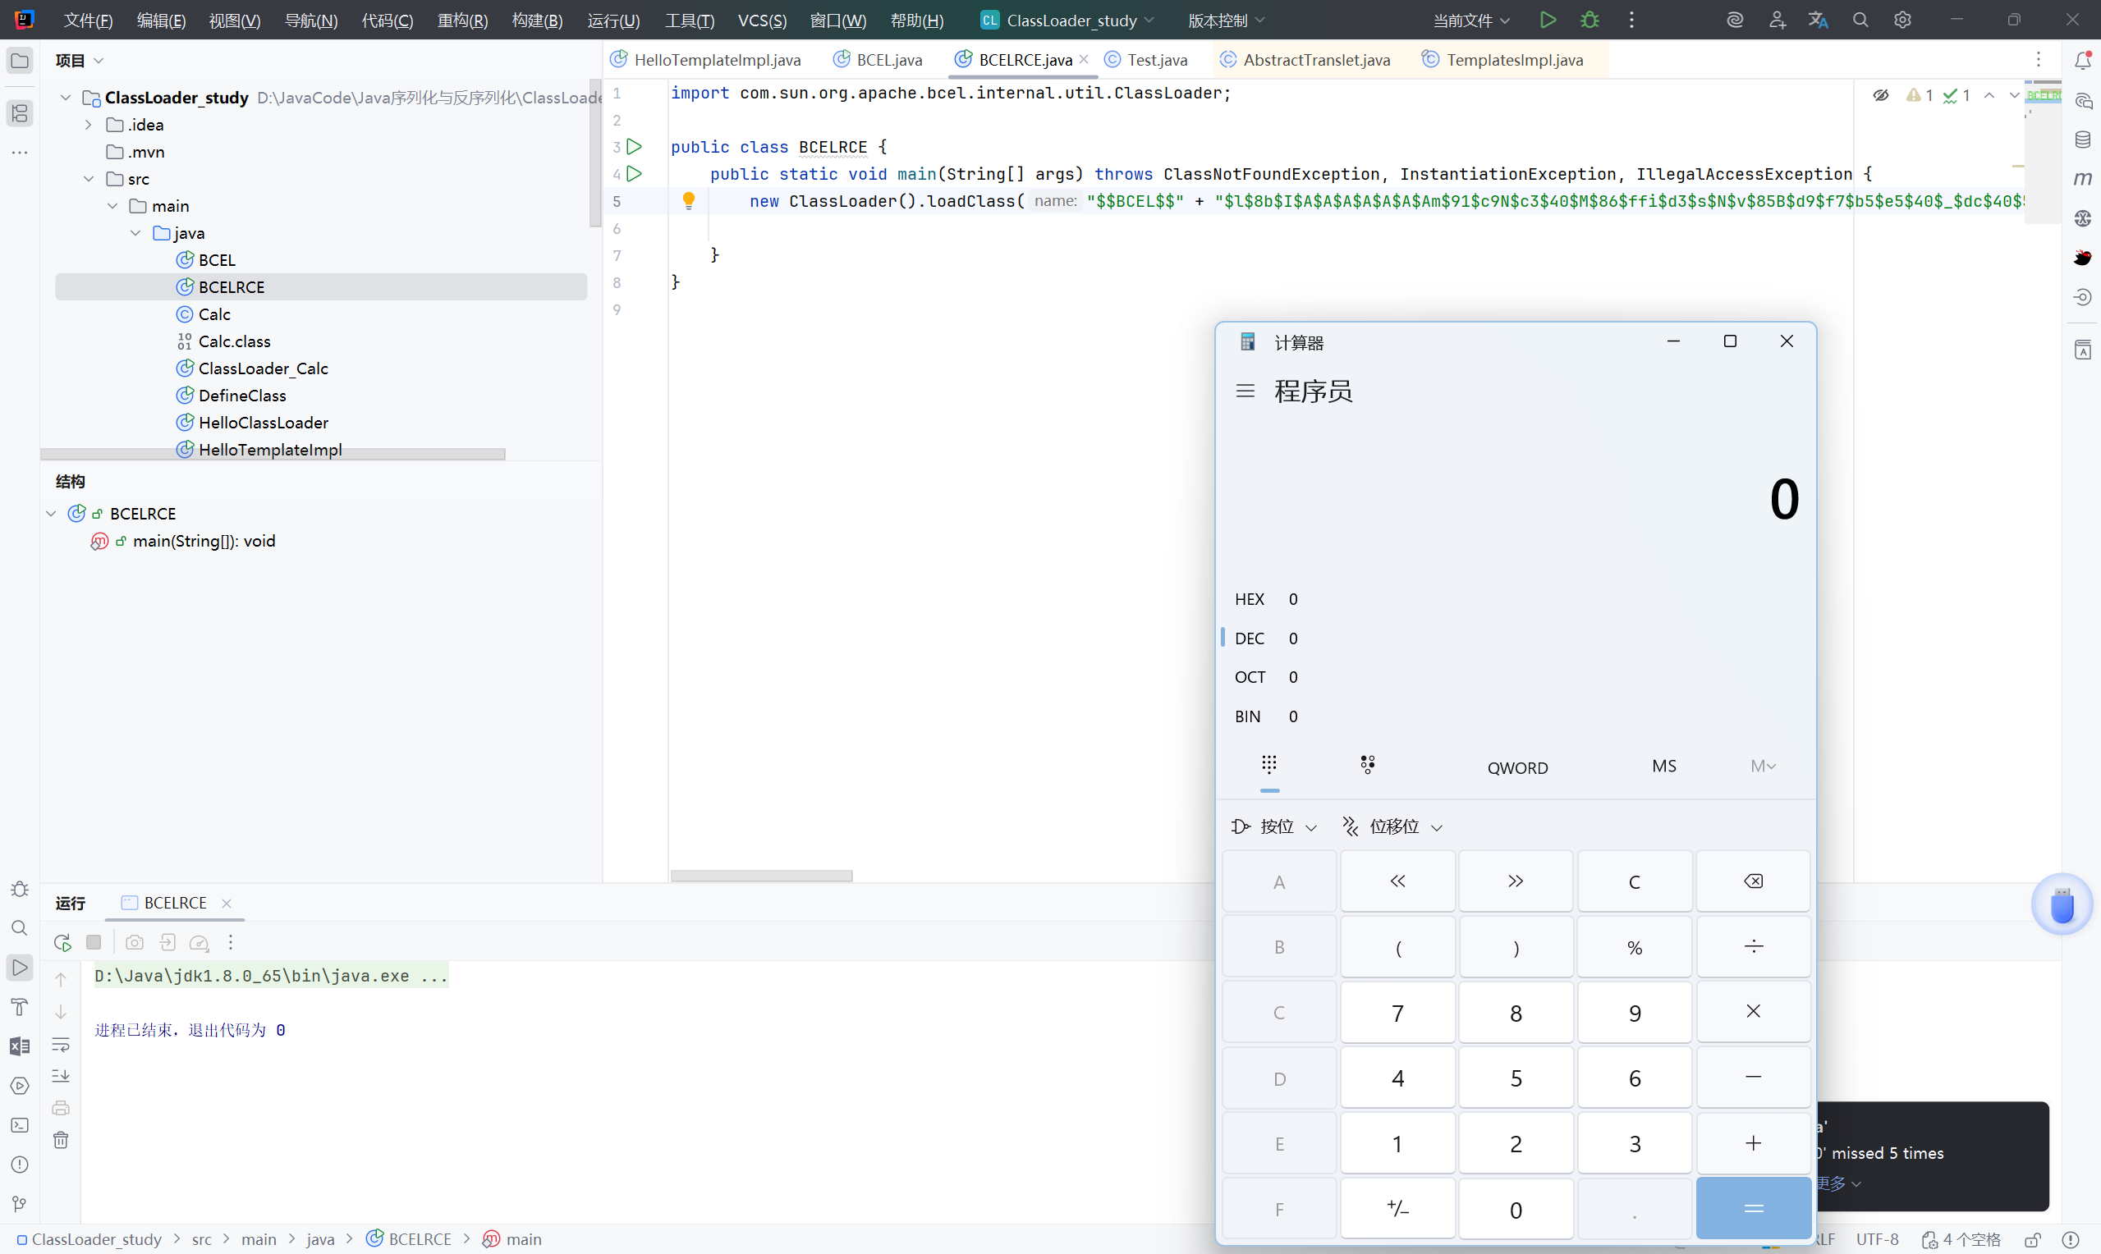
Task: Open the 重构(R) menu
Action: [462, 21]
